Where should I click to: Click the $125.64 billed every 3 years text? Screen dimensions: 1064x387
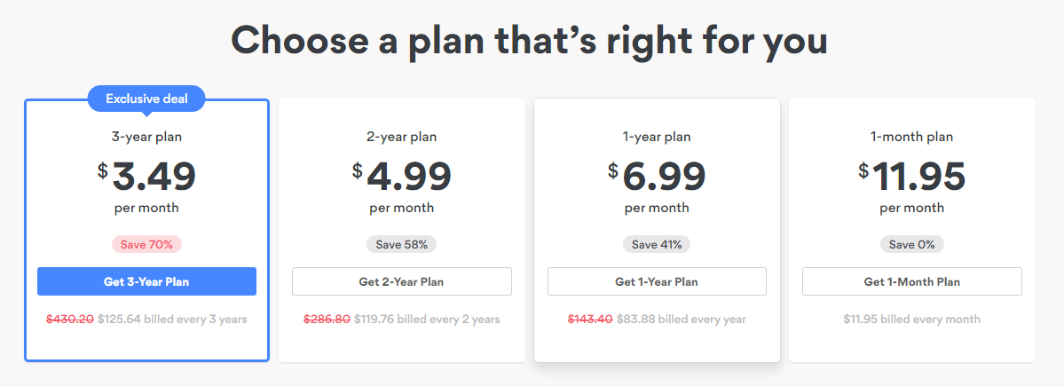172,320
